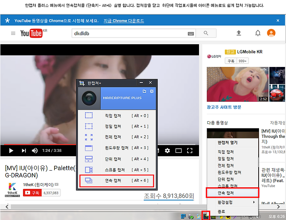Open the 'LGMobile KR' channel link

click(x=250, y=52)
